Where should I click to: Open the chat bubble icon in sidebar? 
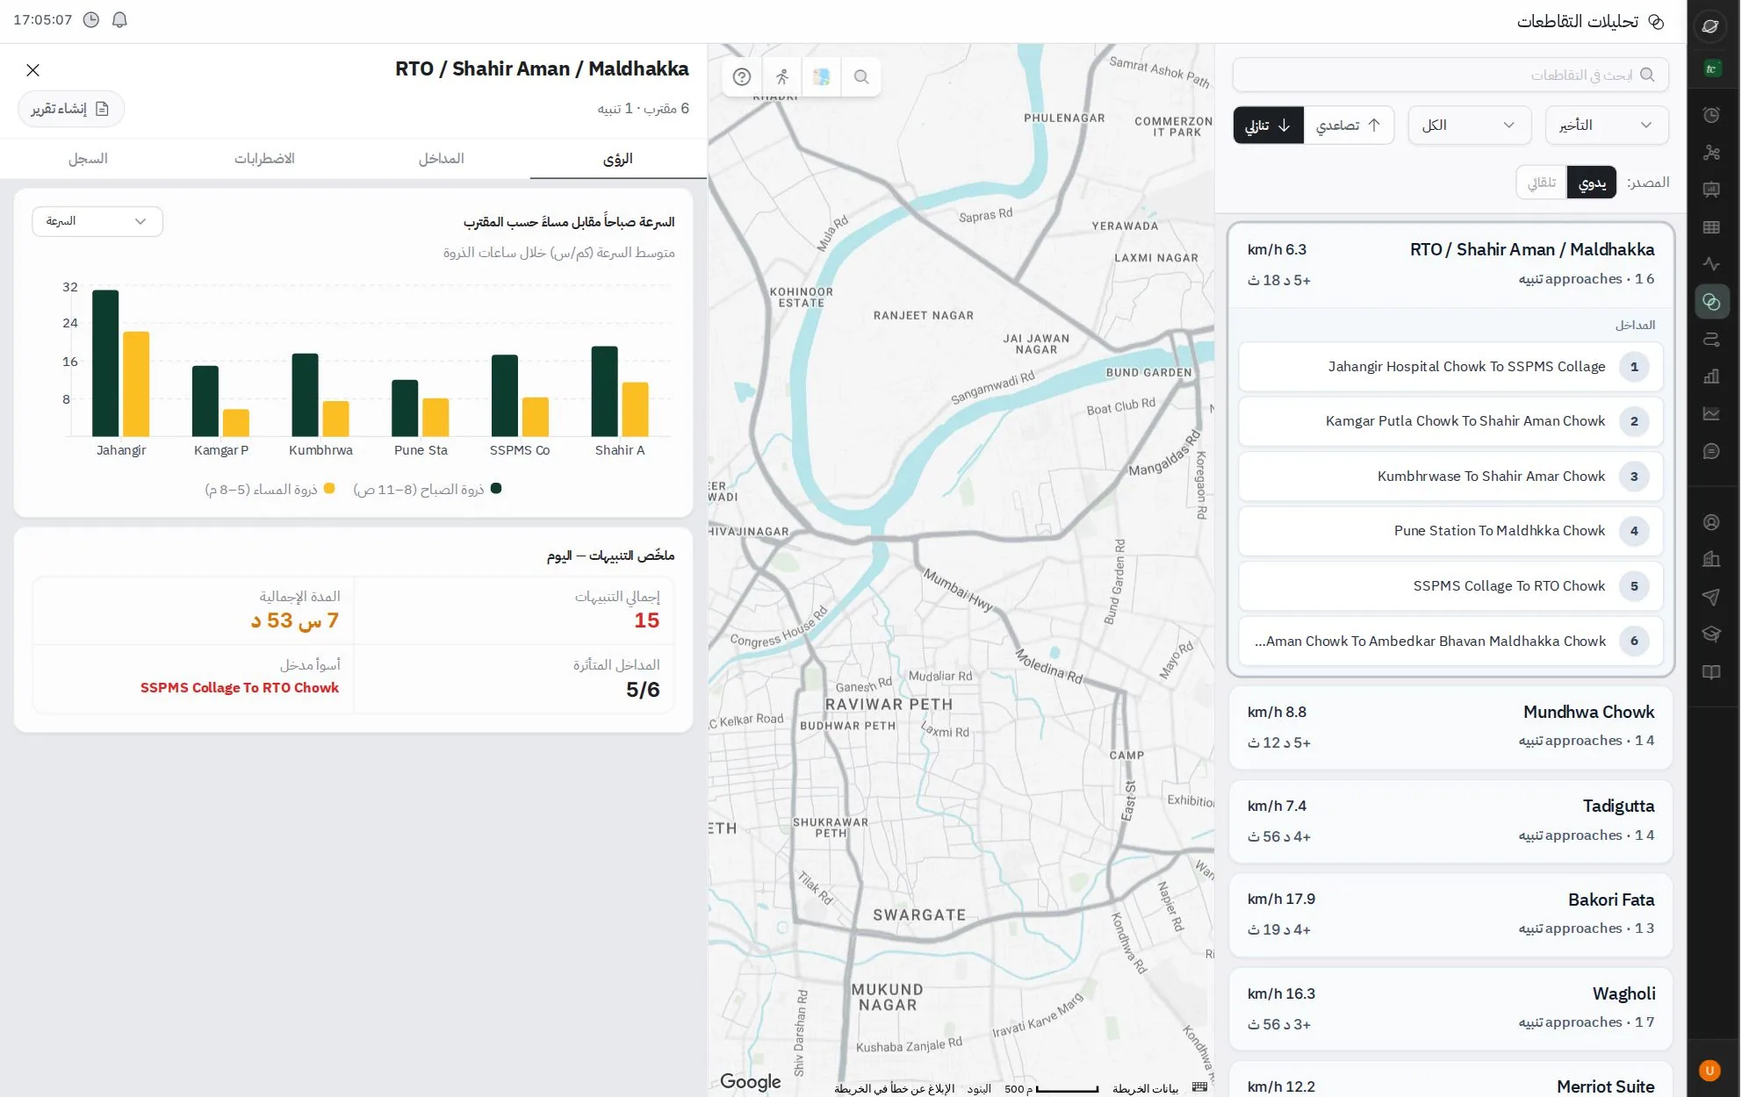coord(1710,451)
